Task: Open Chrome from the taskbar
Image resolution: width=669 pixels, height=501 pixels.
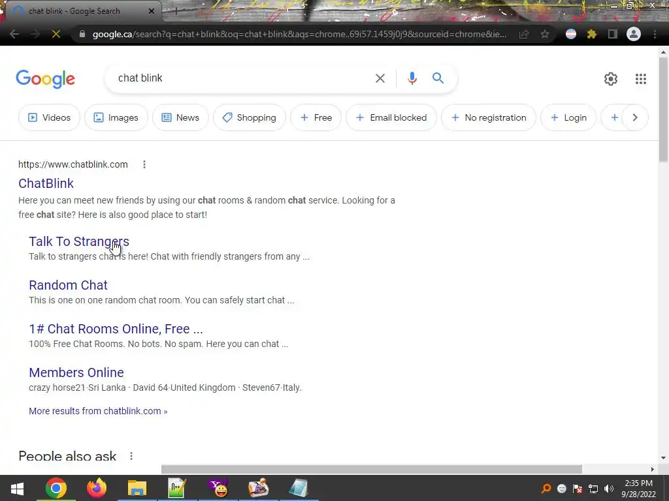Action: click(x=56, y=488)
